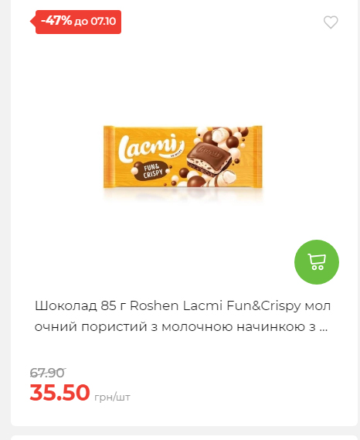This screenshot has width=360, height=440.
Task: Click the crossed-out old price 67.90
Action: [x=47, y=373]
